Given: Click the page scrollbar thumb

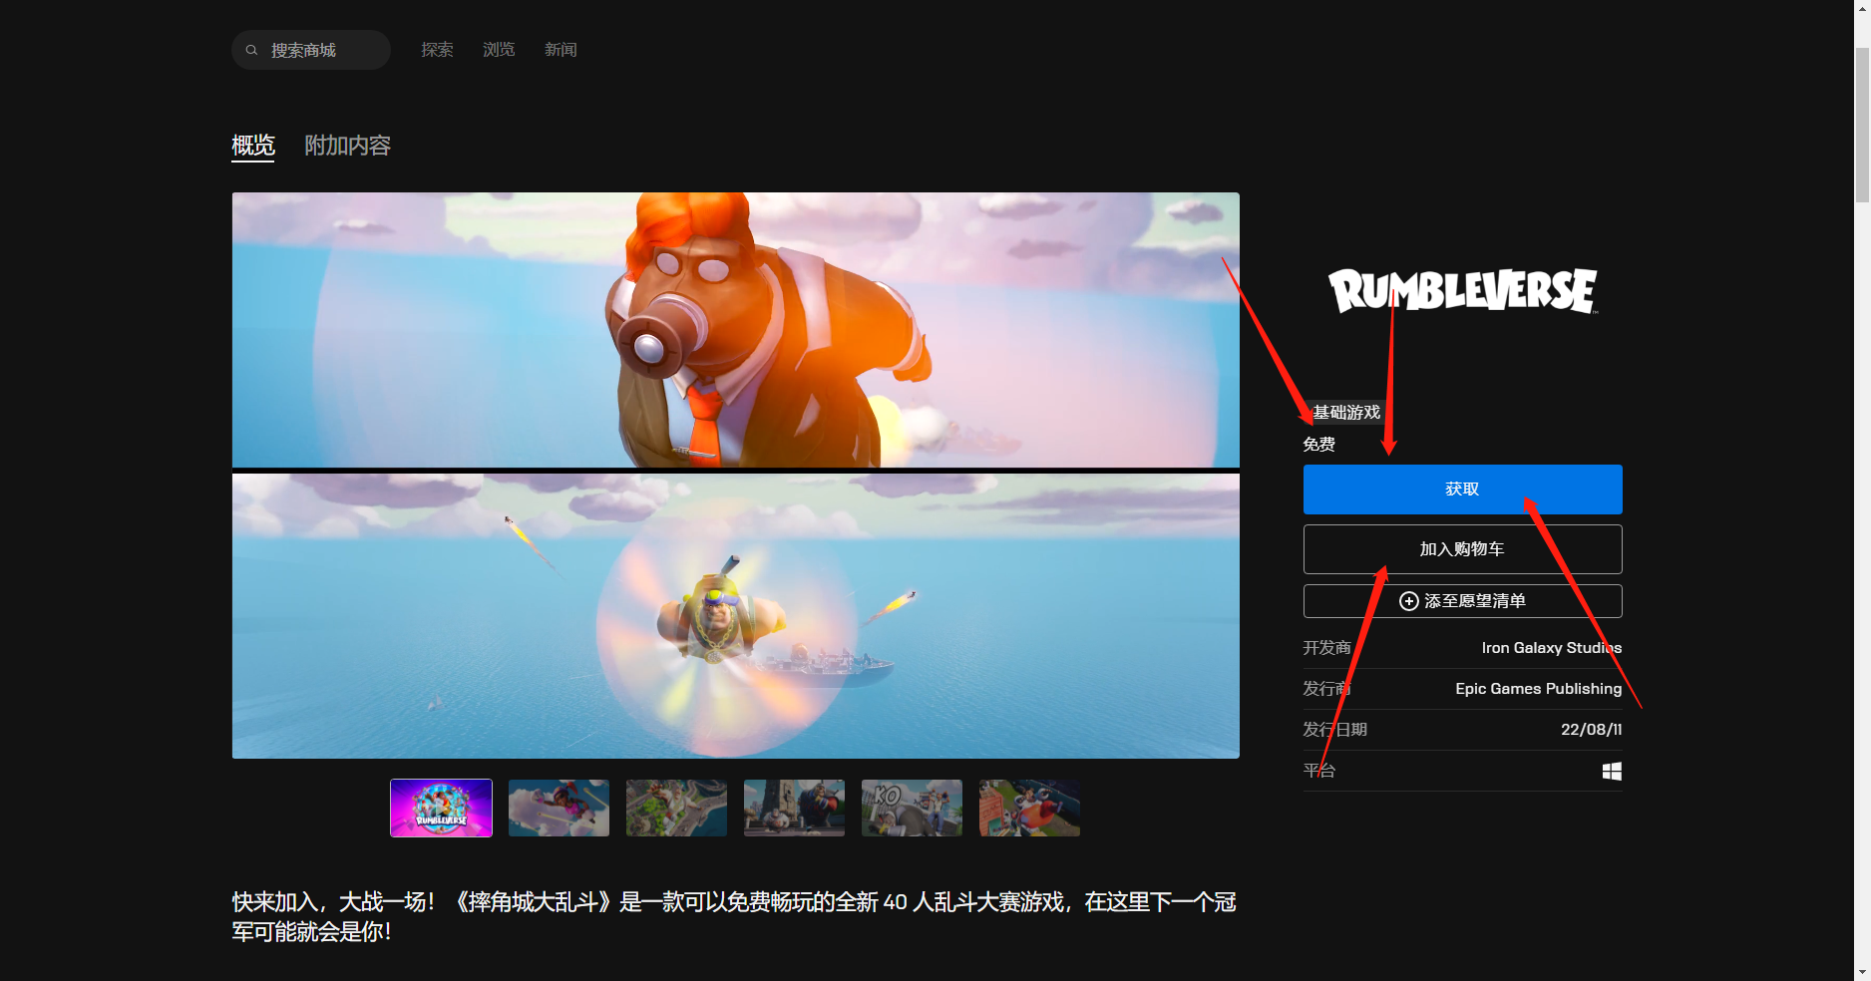Looking at the screenshot, I should 1862,125.
